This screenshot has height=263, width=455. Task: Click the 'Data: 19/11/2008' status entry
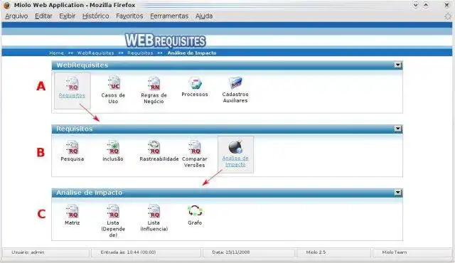(231, 252)
